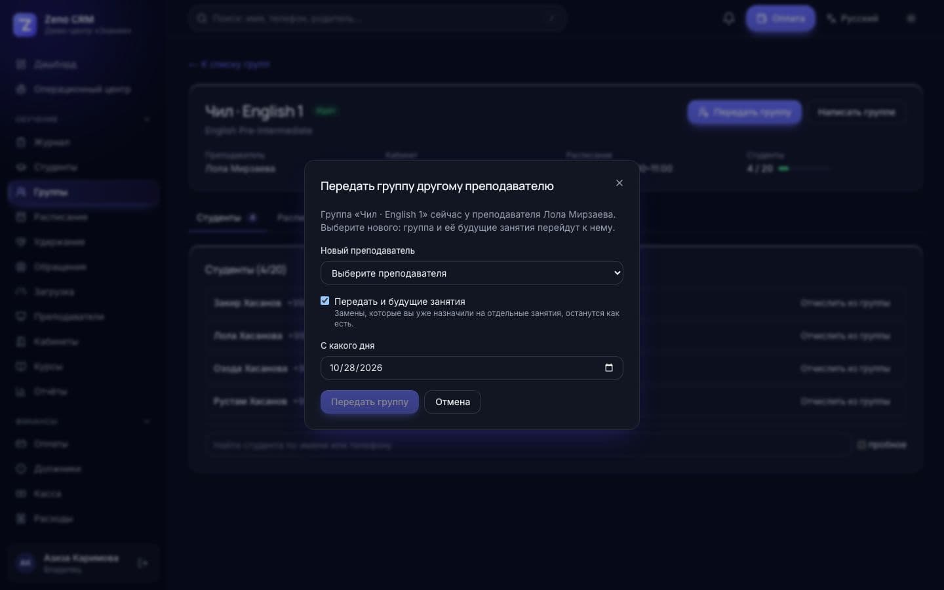Click the С какого дня label
Viewport: 944px width, 590px height.
(347, 345)
